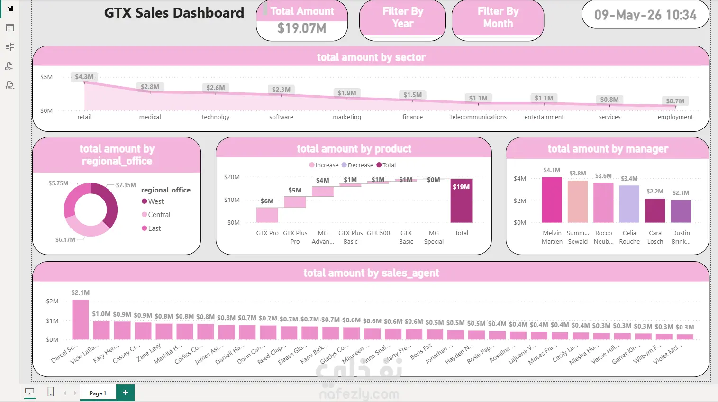Image resolution: width=718 pixels, height=402 pixels.
Task: Open Model view from left sidebar
Action: [x=9, y=47]
